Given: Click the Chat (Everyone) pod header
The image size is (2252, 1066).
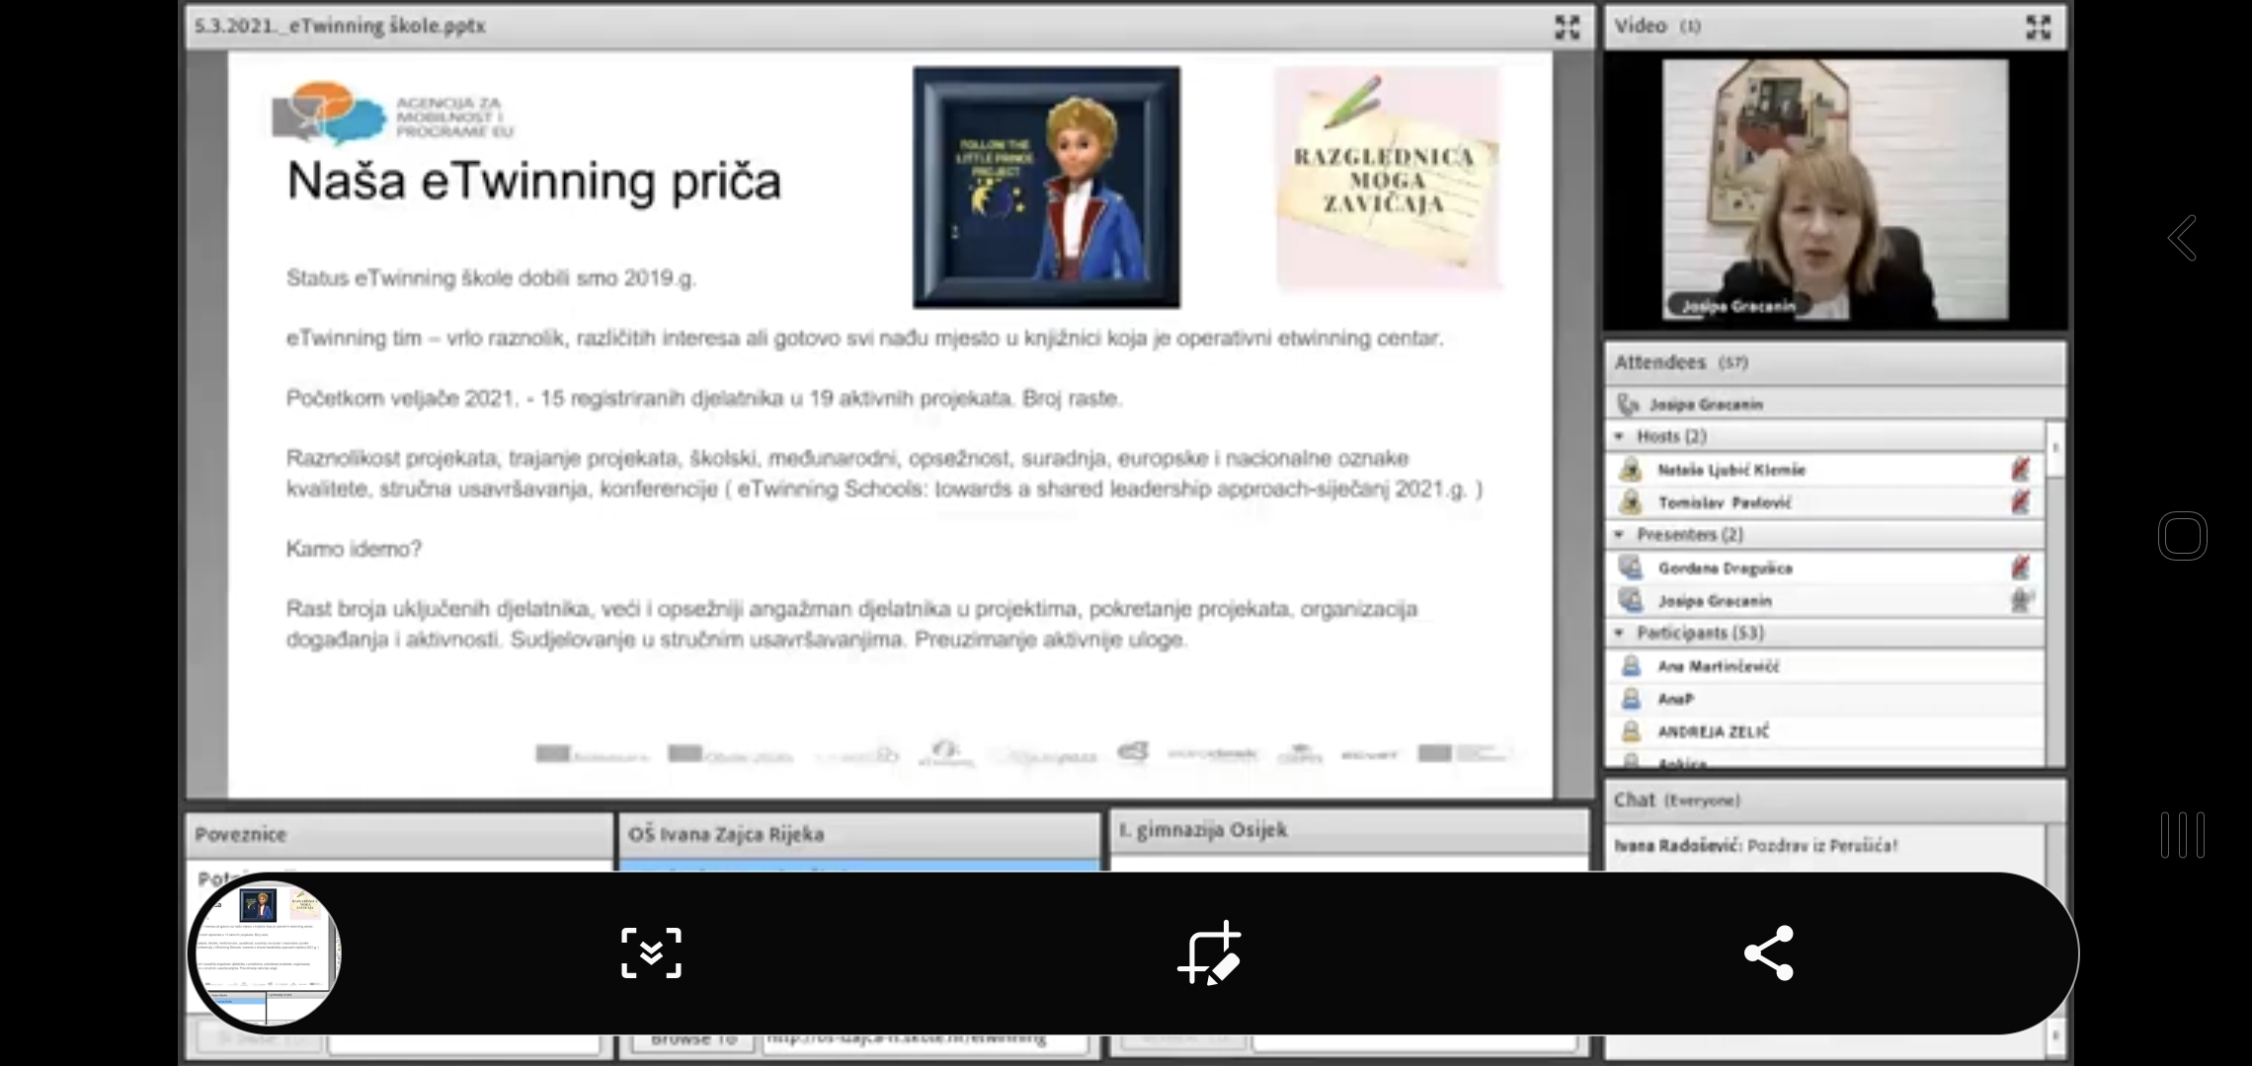Looking at the screenshot, I should point(1835,799).
